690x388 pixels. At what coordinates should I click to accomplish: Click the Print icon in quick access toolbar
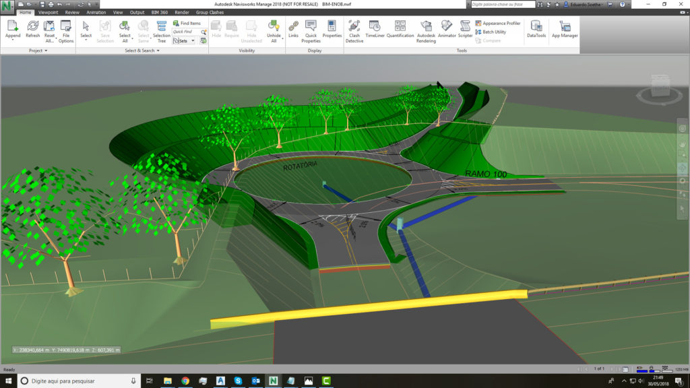tap(51, 5)
